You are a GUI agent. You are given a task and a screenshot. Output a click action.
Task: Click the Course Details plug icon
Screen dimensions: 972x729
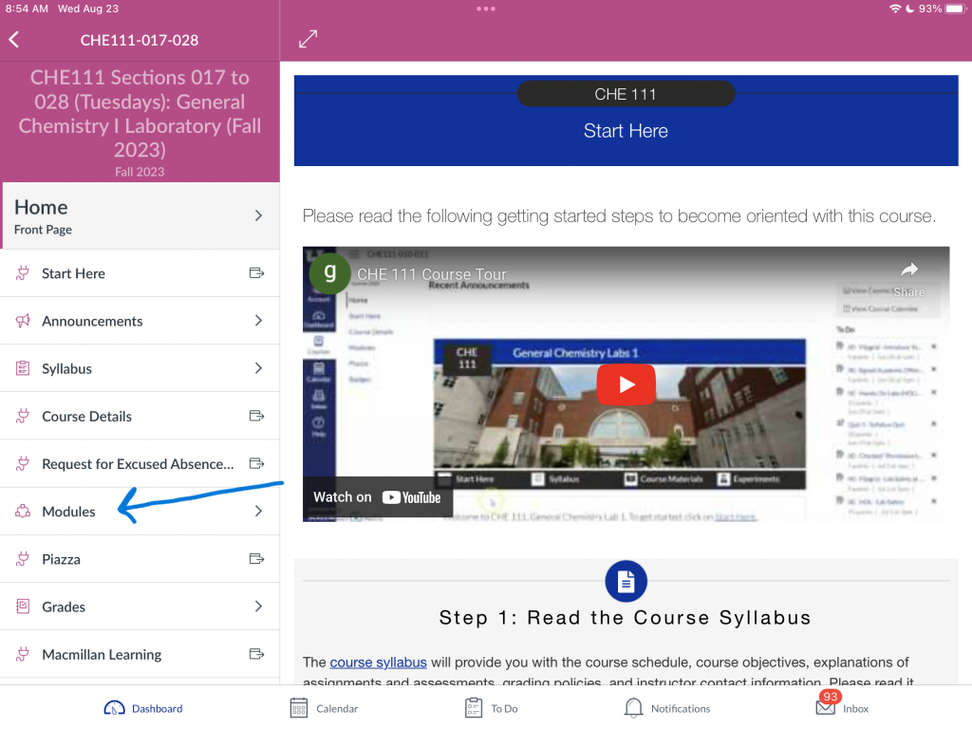point(23,416)
